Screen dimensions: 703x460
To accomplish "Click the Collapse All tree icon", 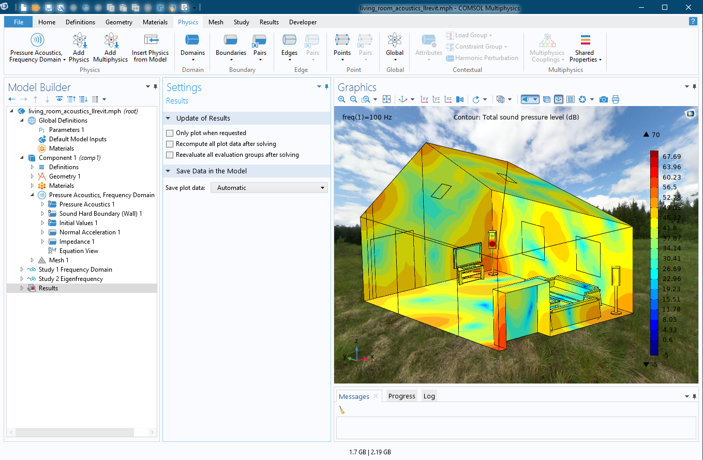I will point(71,99).
